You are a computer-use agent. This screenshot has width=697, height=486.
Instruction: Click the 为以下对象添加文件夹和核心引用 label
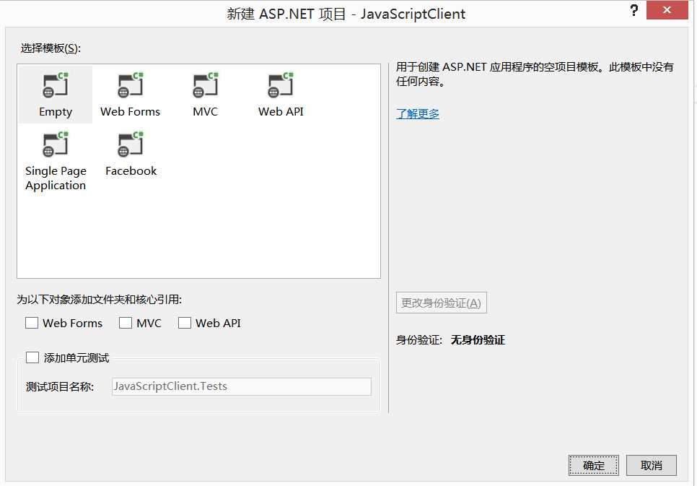pos(99,300)
